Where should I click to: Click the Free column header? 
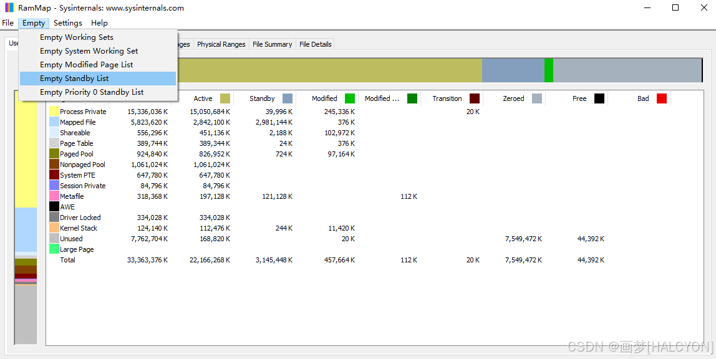point(576,98)
